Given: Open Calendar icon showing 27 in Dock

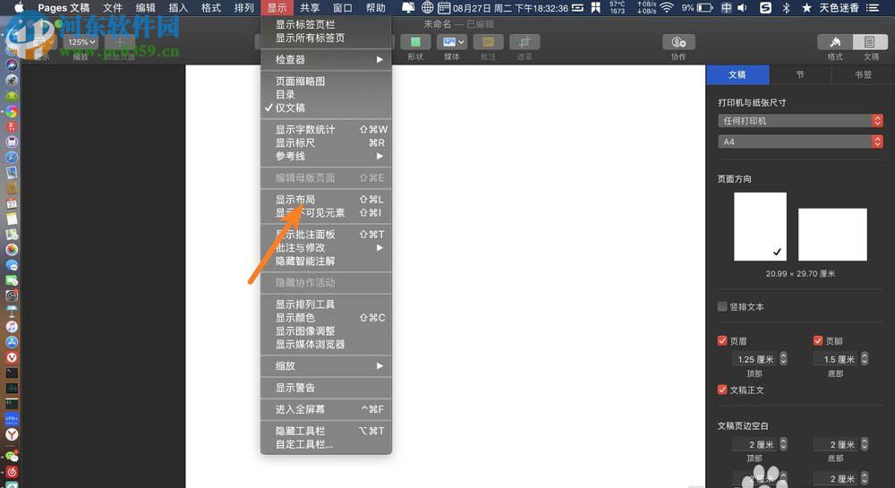Looking at the screenshot, I should (x=12, y=204).
